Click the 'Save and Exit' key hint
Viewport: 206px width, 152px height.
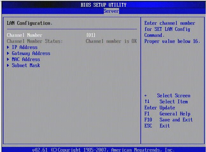[x=176, y=120]
